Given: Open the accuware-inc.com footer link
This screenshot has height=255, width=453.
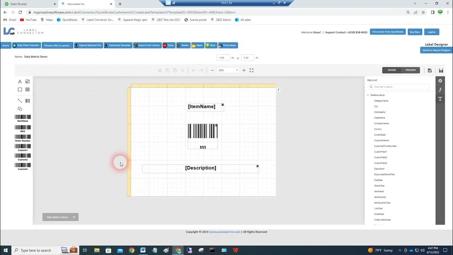Looking at the screenshot, I should point(225,232).
